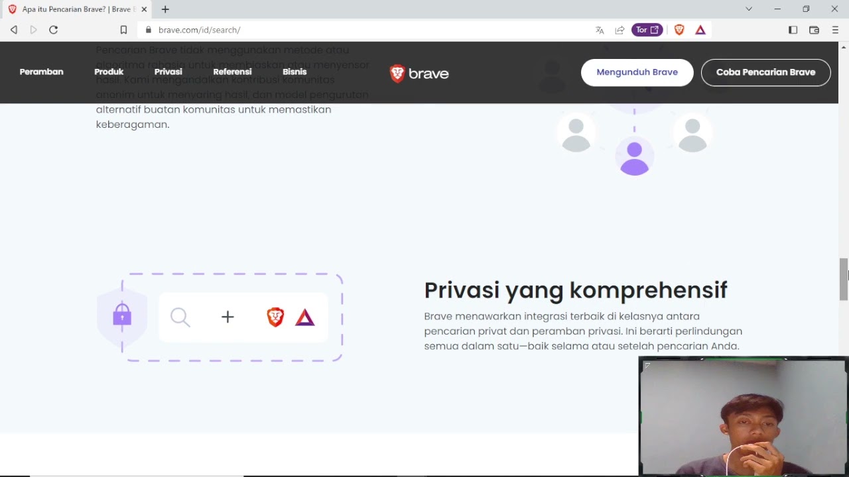Open the Referensi navigation menu
Image resolution: width=849 pixels, height=477 pixels.
(232, 72)
